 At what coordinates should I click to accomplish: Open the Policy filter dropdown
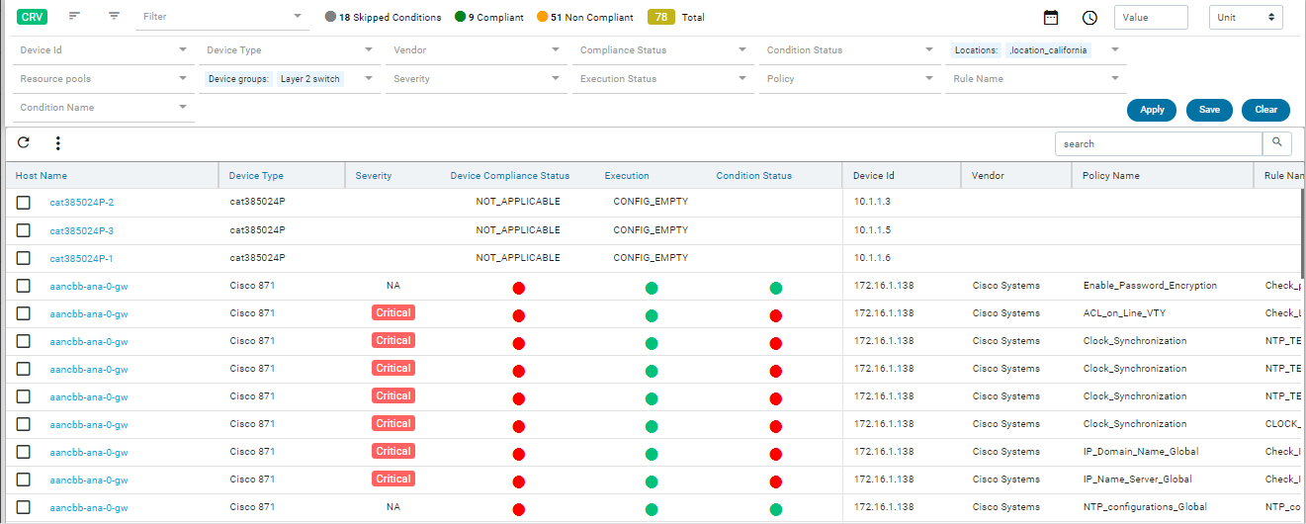929,78
